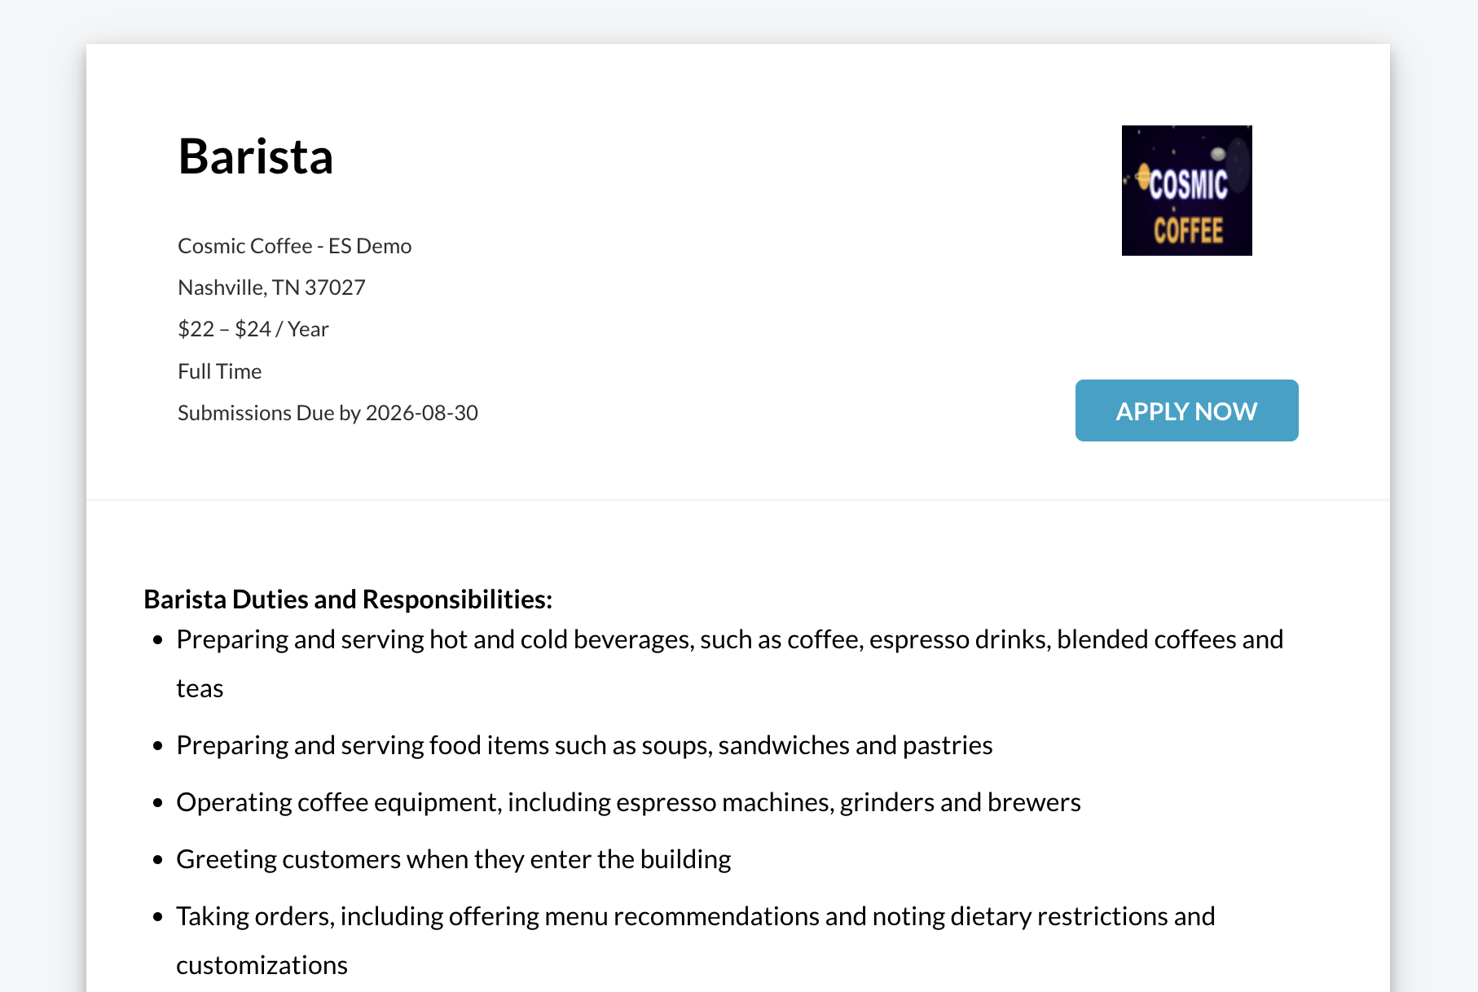Open the Cosmic Coffee logo image

(x=1186, y=191)
